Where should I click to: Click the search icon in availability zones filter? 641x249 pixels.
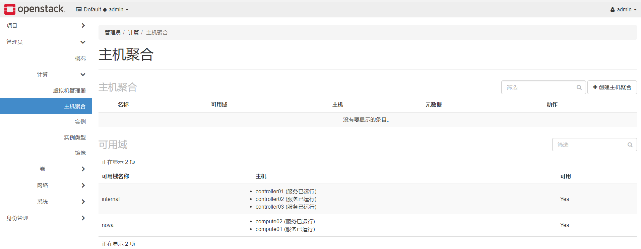tap(630, 145)
